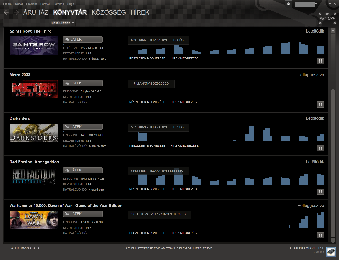Click Darksiders 507.6 KB/S speed label
Screen dimensions: 339x260
click(x=158, y=127)
